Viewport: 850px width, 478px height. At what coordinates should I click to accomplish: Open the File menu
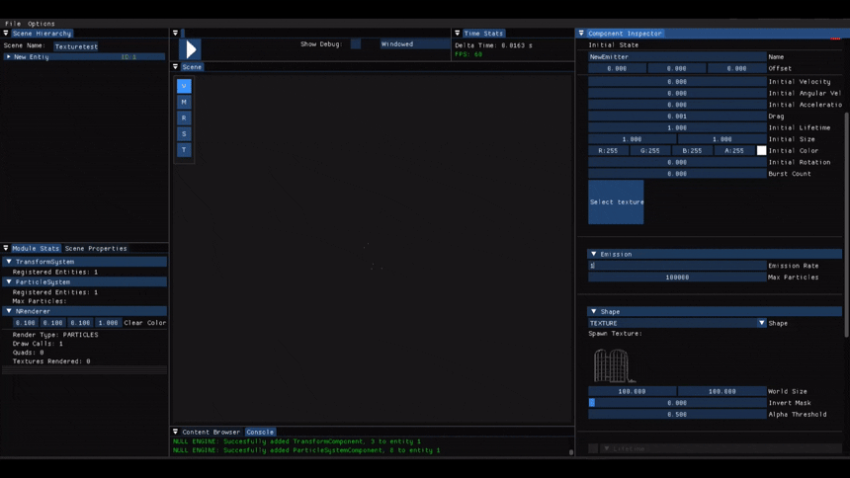(13, 24)
